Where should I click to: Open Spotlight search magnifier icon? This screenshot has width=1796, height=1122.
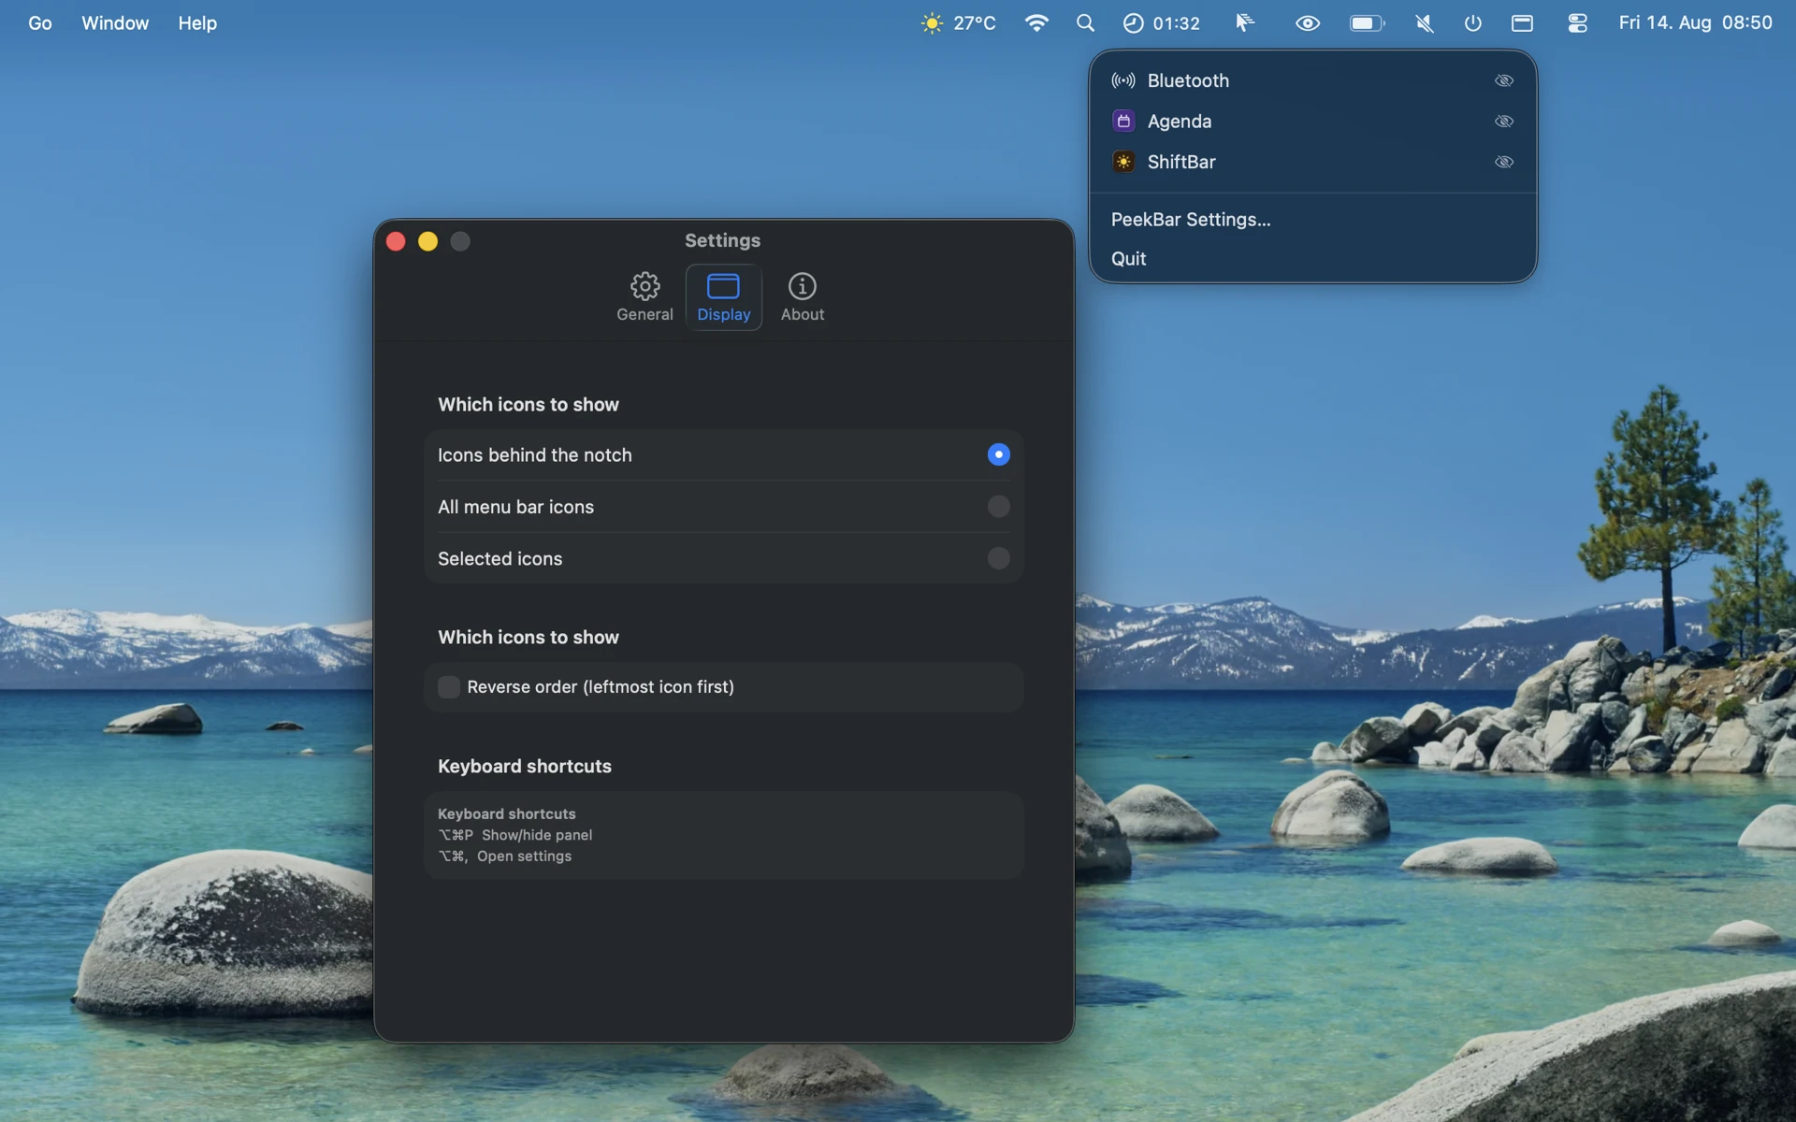pos(1085,23)
